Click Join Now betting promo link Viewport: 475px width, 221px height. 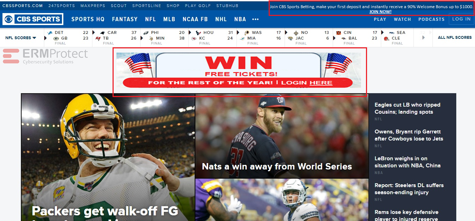380,12
